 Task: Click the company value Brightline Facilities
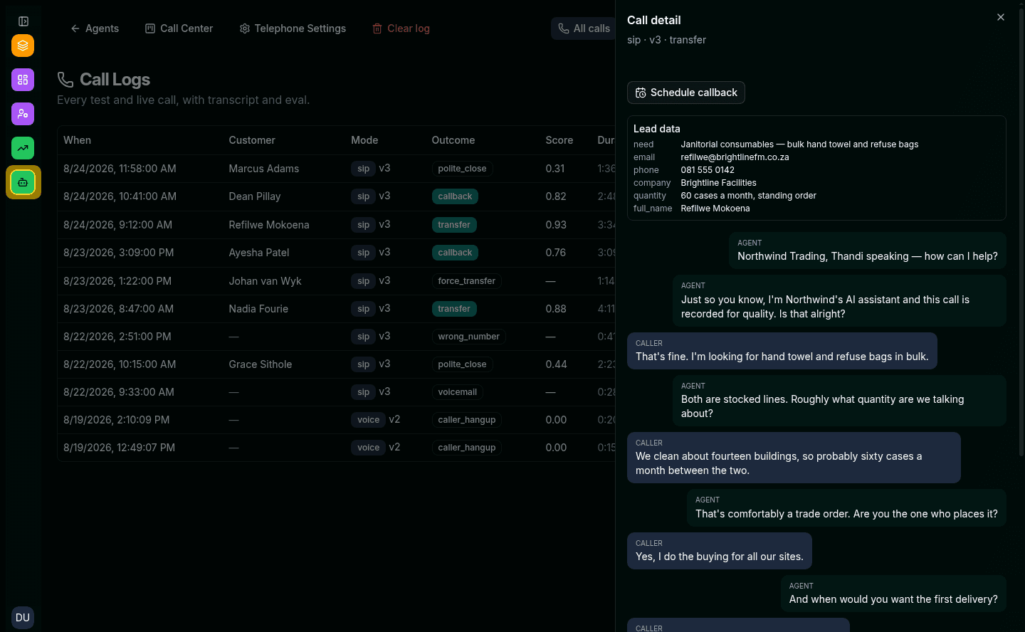[x=718, y=183]
